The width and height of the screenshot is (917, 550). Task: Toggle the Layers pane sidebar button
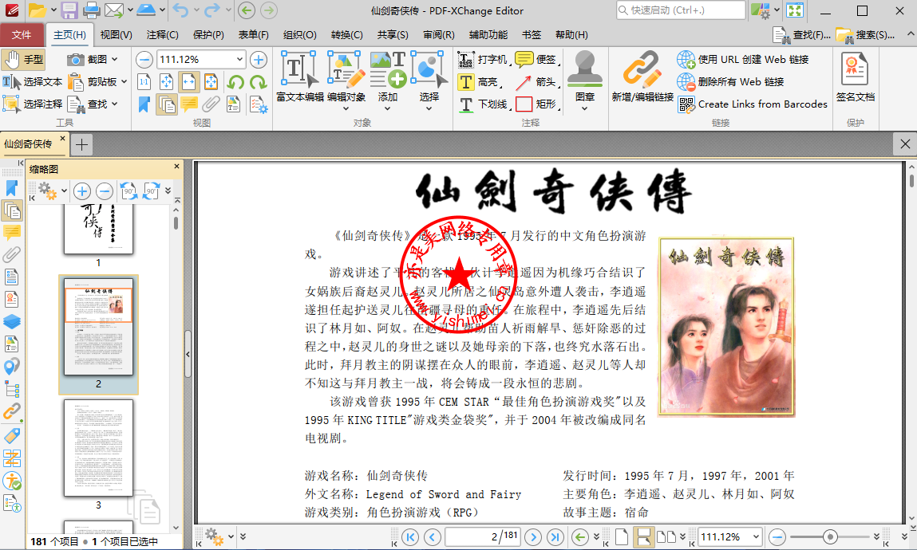coord(12,322)
